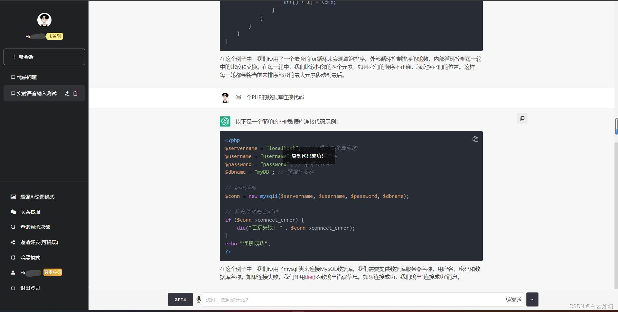Copy the assistant's reply message
The image size is (618, 312).
522,118
